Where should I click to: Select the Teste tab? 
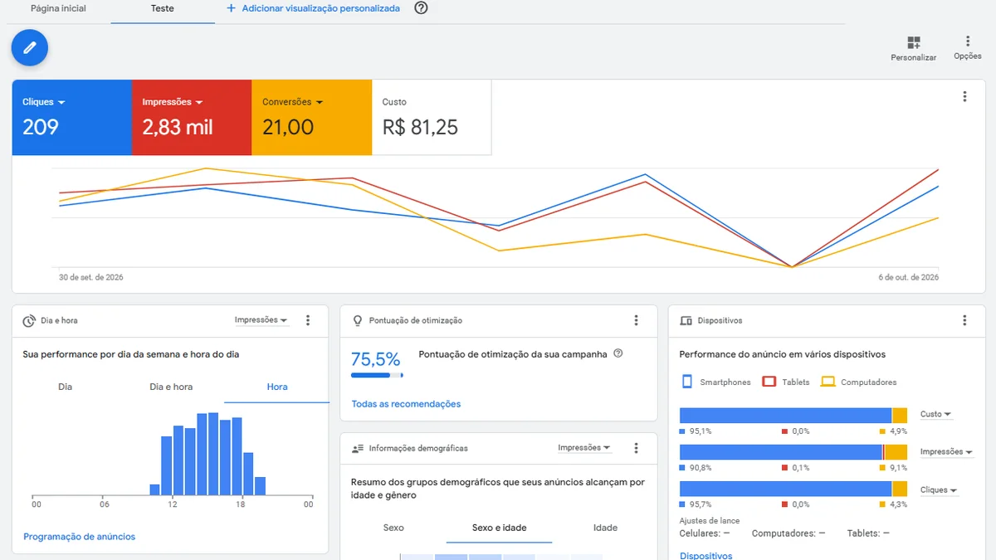[163, 8]
